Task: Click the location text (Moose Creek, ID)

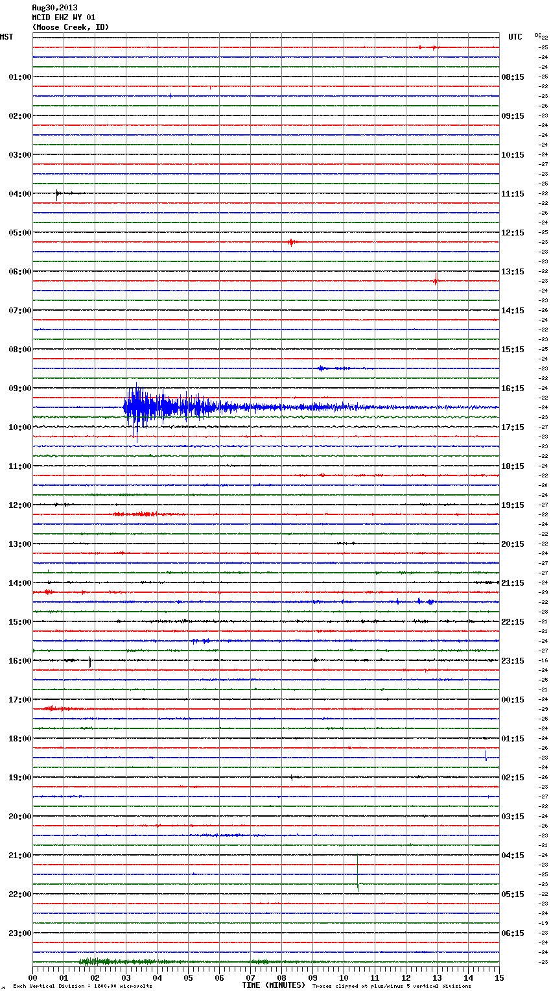Action: [70, 27]
